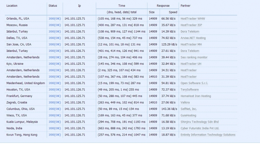The image size is (260, 144).
Task: Open the HostTracker WHW partner link
Action: point(193,19)
